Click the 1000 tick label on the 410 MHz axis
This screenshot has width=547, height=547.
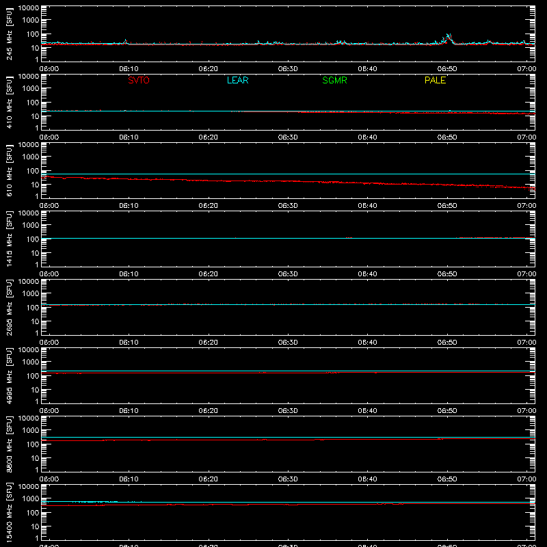pos(31,89)
